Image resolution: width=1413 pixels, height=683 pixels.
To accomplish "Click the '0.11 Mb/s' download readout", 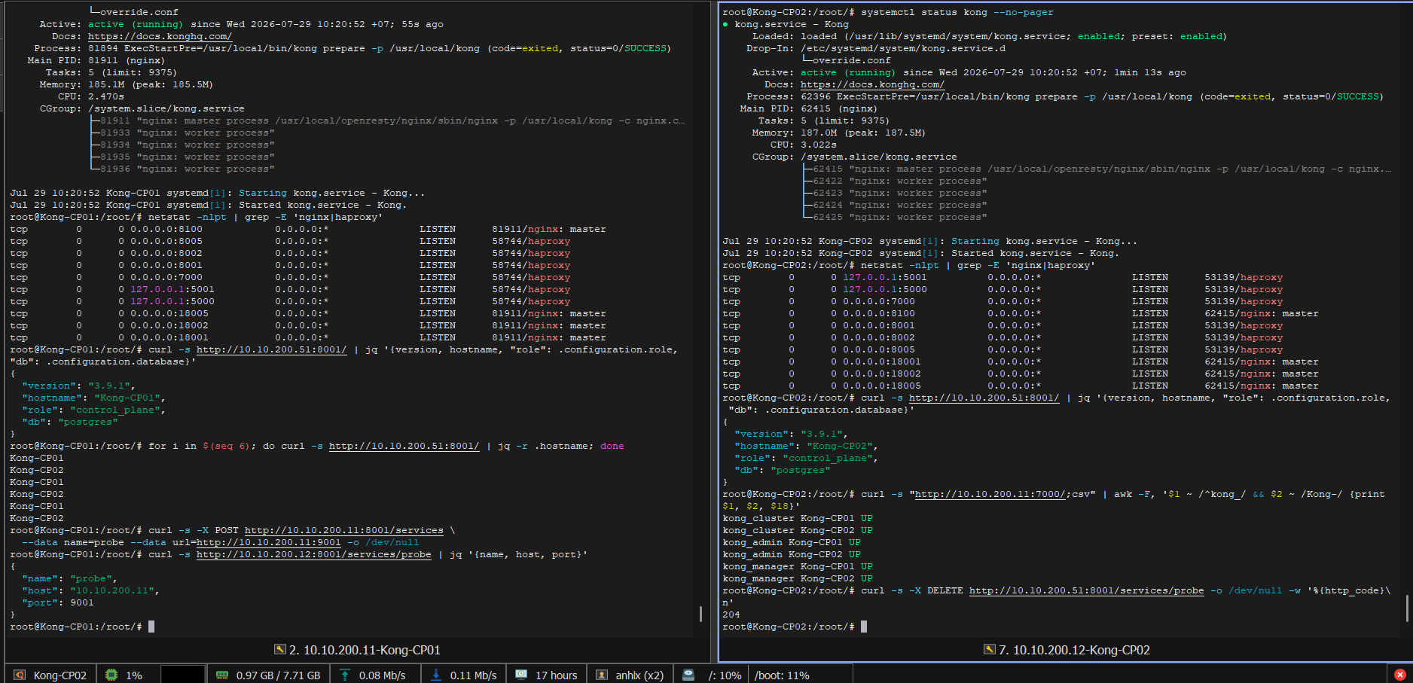I will pos(474,675).
